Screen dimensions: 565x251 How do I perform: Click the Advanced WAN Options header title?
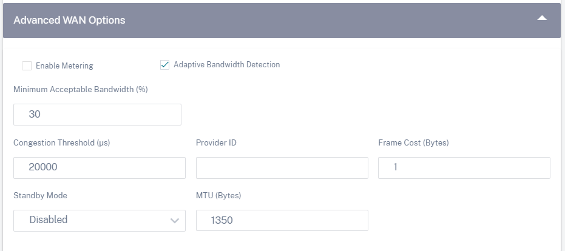click(69, 20)
